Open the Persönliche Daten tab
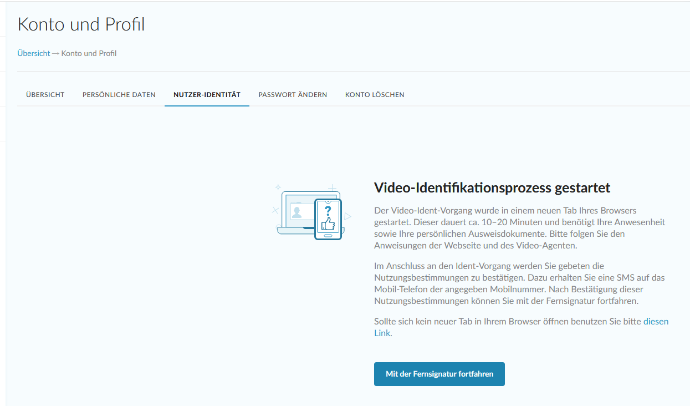Screen dimensions: 690x406 119,95
